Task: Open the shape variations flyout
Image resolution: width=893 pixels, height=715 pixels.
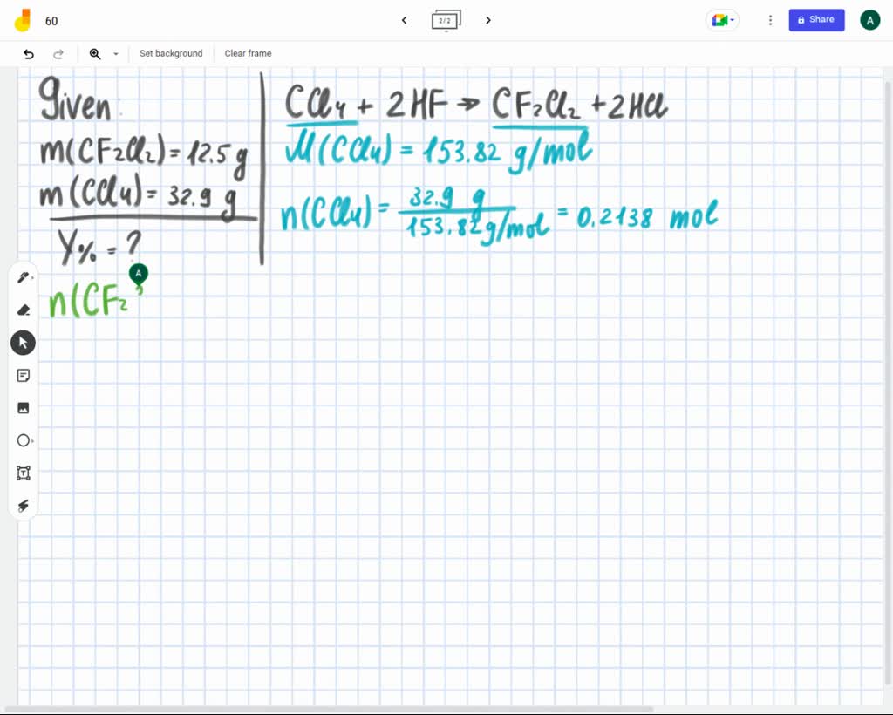Action: coord(34,440)
